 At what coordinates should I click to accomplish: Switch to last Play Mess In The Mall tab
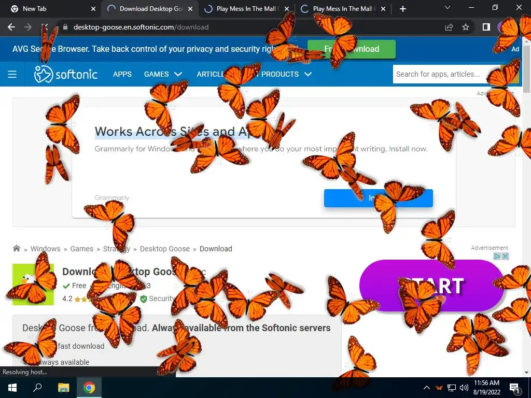coord(343,9)
